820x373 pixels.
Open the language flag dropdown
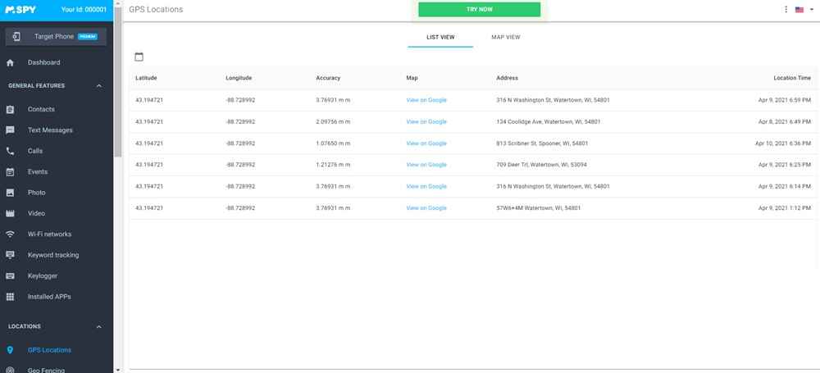[x=803, y=10]
